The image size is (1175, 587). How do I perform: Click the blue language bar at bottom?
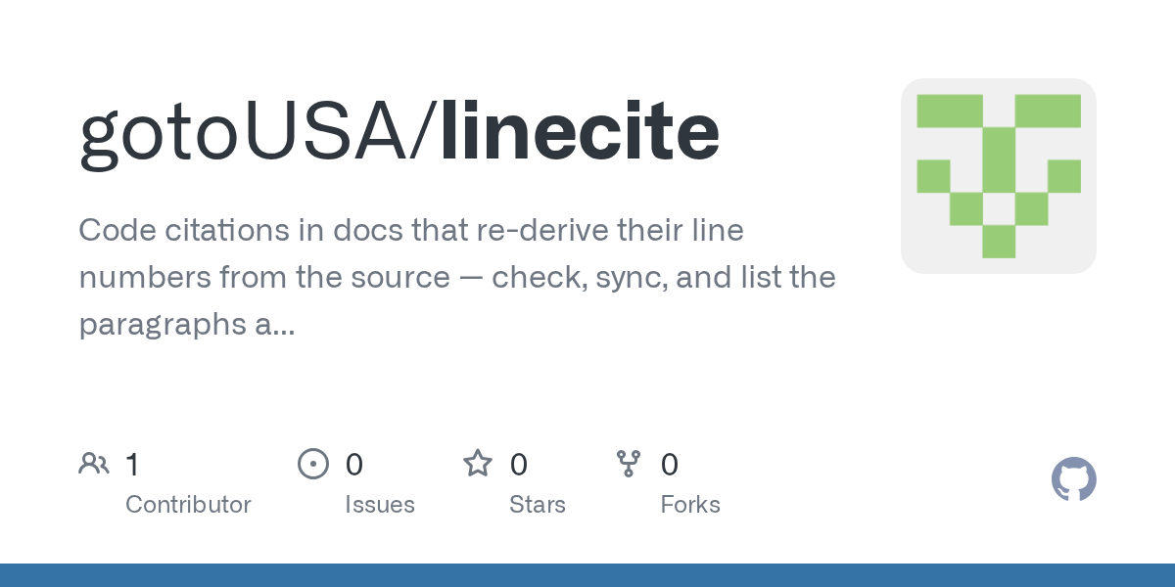pyautogui.click(x=587, y=575)
